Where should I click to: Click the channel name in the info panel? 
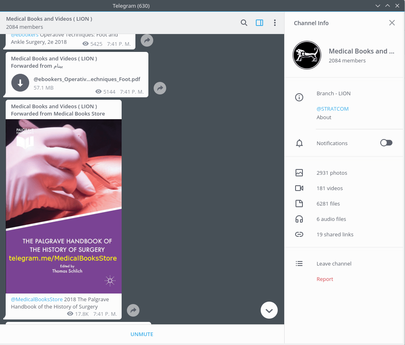361,51
